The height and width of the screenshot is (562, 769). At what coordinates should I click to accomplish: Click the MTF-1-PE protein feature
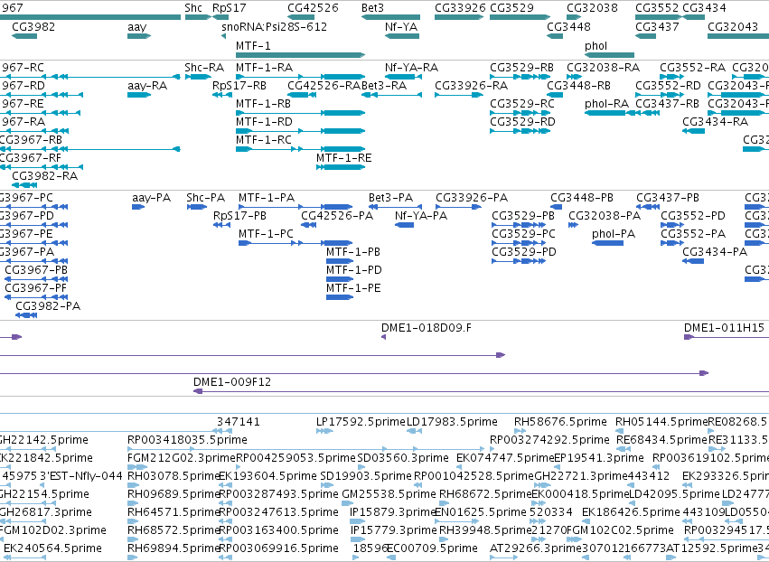[340, 297]
